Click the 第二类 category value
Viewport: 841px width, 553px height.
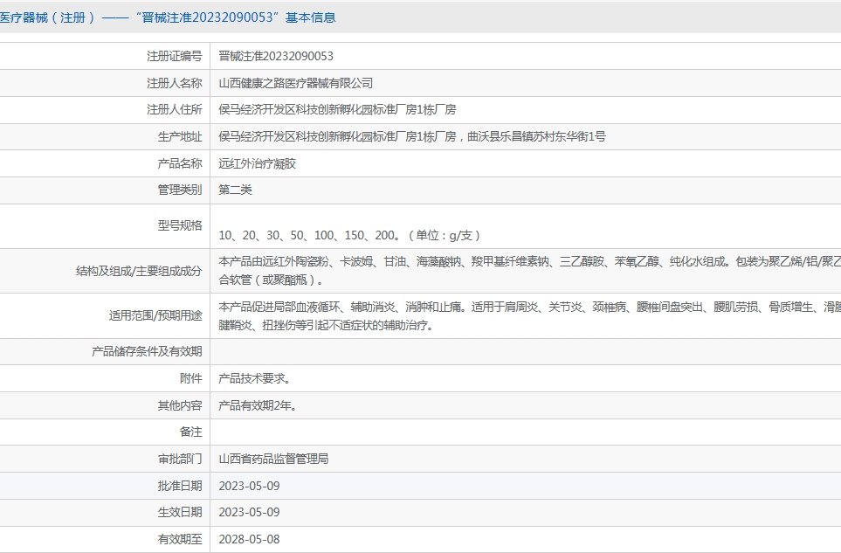point(235,190)
